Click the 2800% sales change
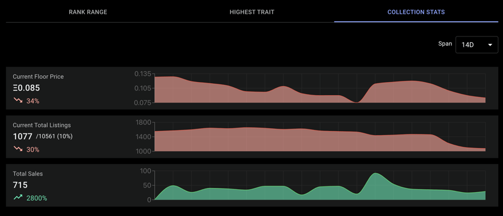 pyautogui.click(x=37, y=198)
